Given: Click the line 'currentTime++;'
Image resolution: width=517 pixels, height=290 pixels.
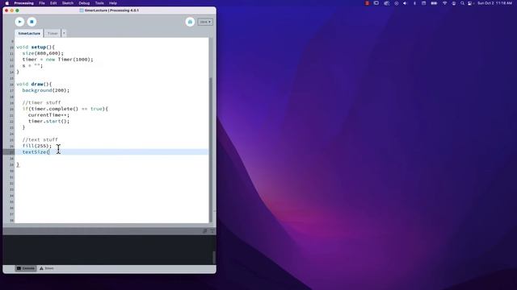Looking at the screenshot, I should pyautogui.click(x=48, y=115).
